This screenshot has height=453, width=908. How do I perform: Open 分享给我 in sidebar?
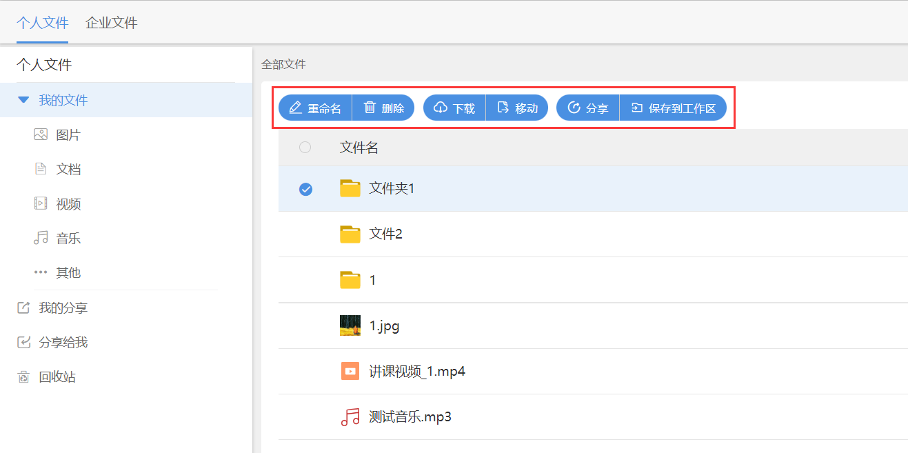coord(62,343)
